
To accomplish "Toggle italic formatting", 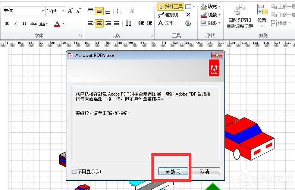I will 15,24.
